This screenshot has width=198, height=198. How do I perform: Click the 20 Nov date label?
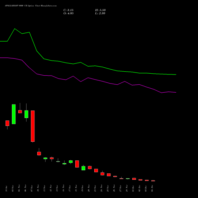(89, 188)
